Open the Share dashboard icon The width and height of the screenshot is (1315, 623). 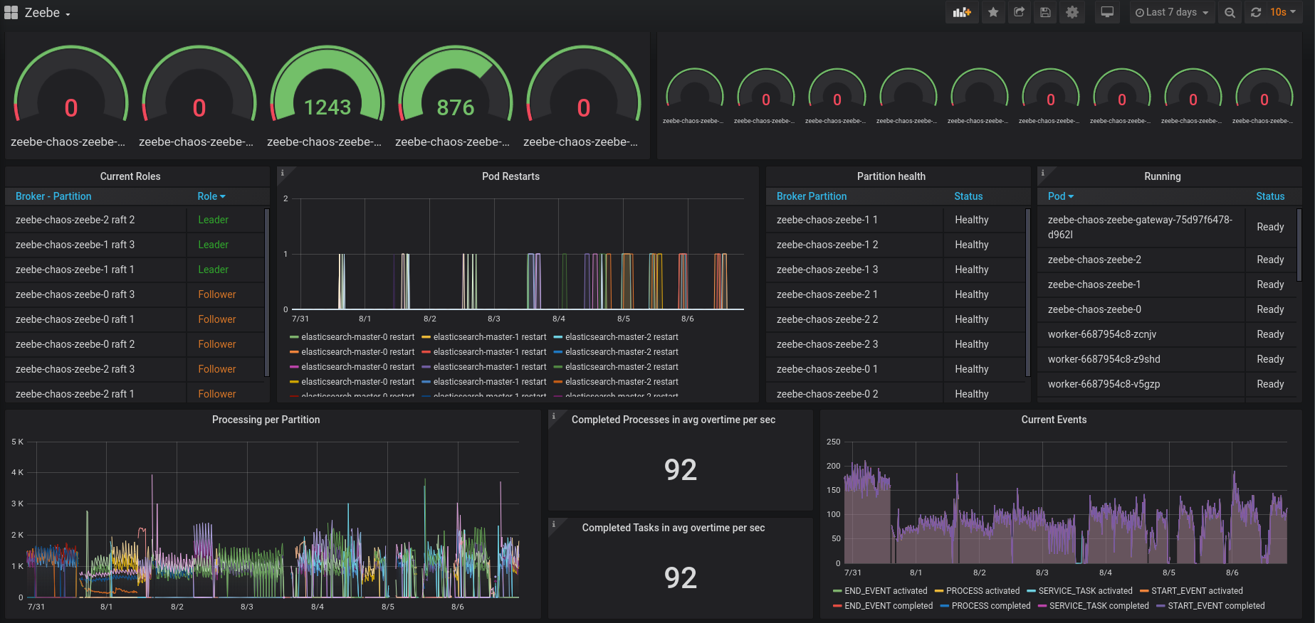pos(1020,13)
